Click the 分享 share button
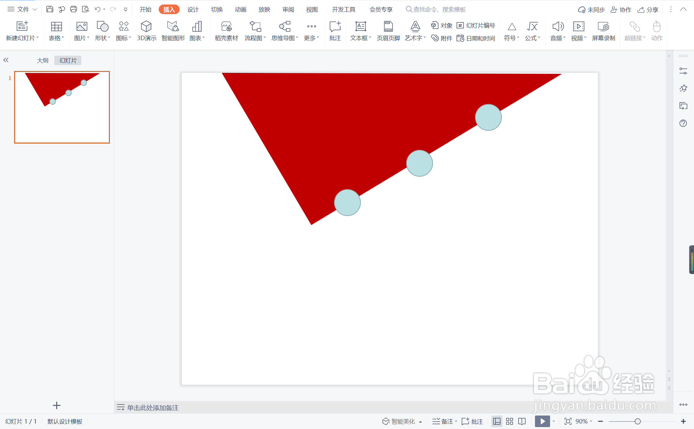The image size is (694, 429). [x=648, y=9]
